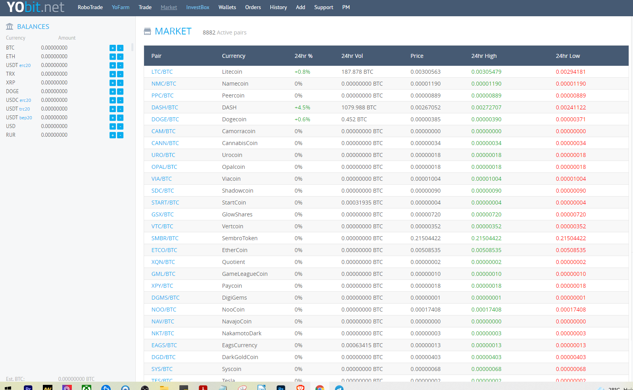Click the plus deposit button for DOGE

(x=113, y=92)
